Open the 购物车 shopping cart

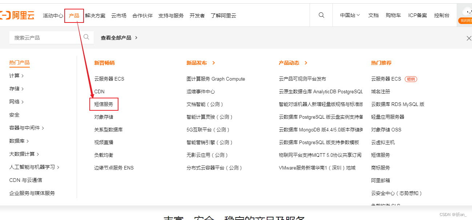[394, 15]
